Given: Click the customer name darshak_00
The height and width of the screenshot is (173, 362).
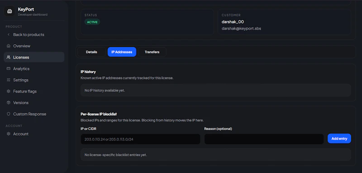Looking at the screenshot, I should pos(233,22).
